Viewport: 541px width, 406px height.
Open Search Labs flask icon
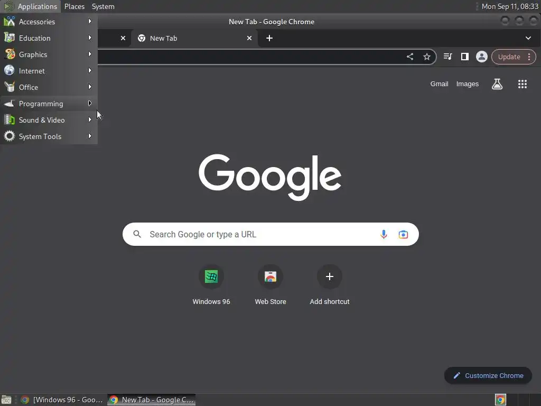[x=497, y=84]
